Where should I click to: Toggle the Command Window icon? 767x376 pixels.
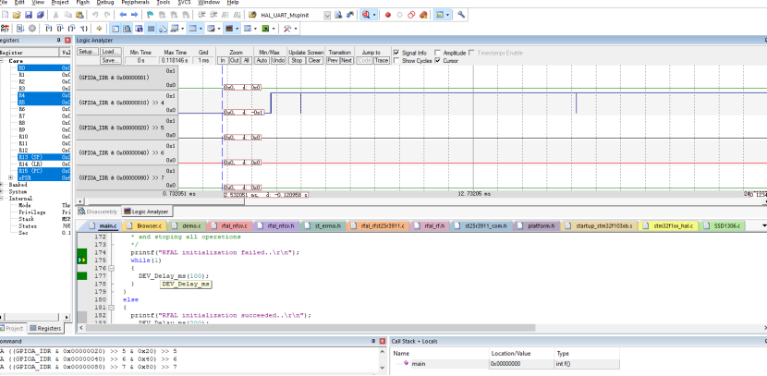click(115, 29)
